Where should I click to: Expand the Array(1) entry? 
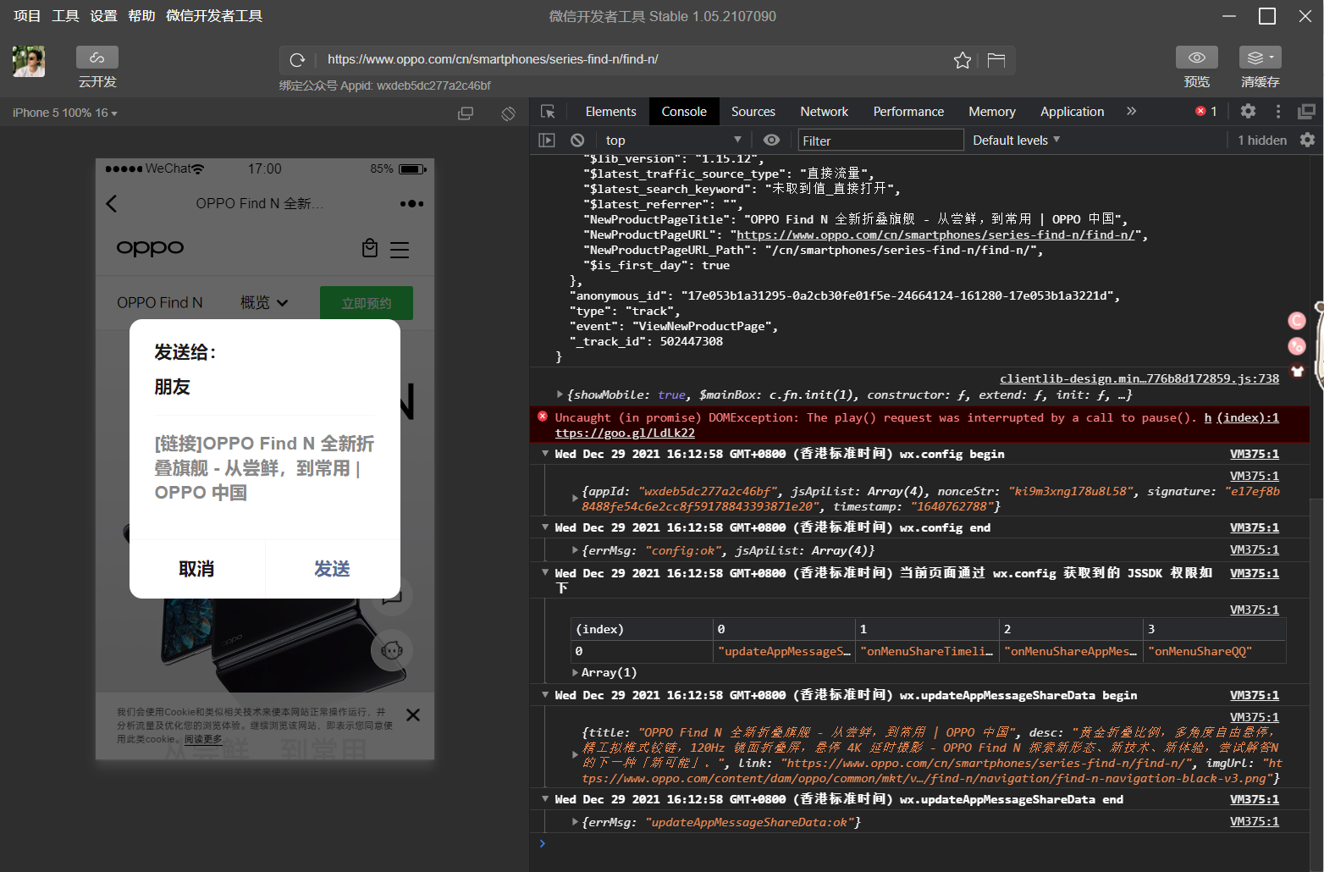pos(575,673)
